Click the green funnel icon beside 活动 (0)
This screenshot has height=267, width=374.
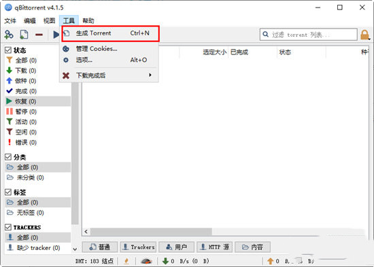pos(10,122)
